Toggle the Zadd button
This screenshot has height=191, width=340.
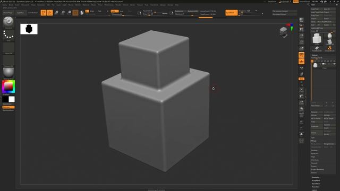(115, 11)
